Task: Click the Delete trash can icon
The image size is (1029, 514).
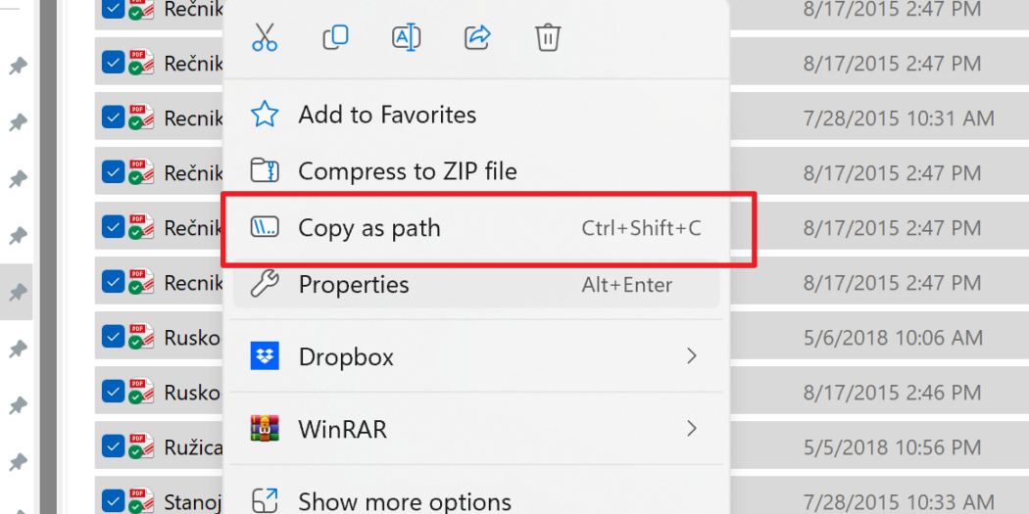Action: coord(547,37)
